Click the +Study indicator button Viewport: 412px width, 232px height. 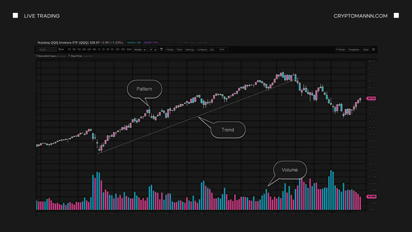pyautogui.click(x=169, y=50)
